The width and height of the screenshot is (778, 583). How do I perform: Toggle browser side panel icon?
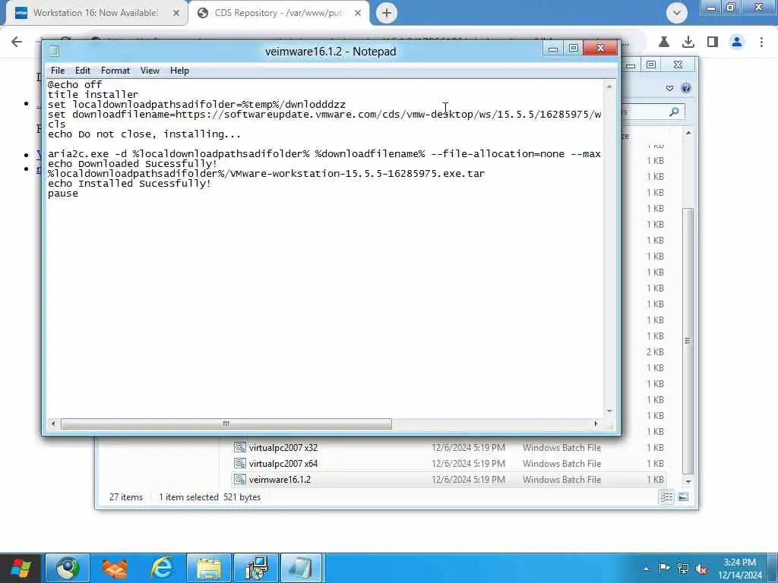(713, 43)
